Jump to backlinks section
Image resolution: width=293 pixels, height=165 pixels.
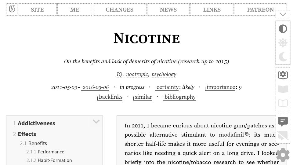[x=110, y=97]
